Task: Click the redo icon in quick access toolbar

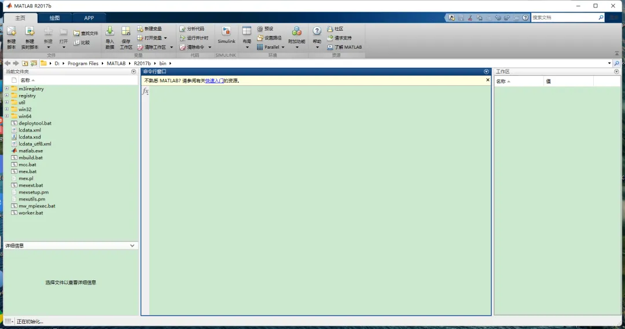Action: coord(507,17)
